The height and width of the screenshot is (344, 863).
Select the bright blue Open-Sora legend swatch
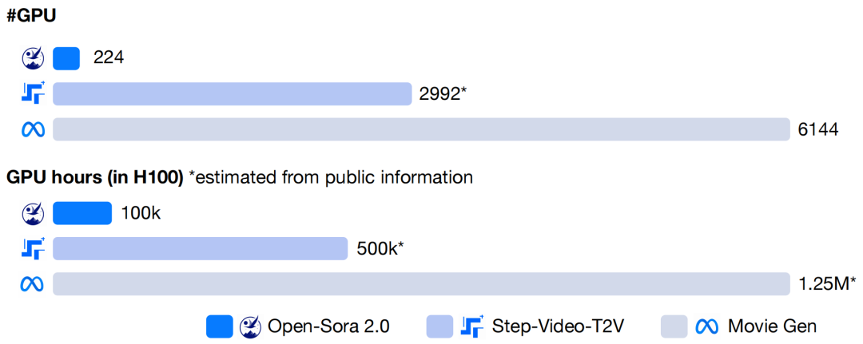(x=220, y=326)
